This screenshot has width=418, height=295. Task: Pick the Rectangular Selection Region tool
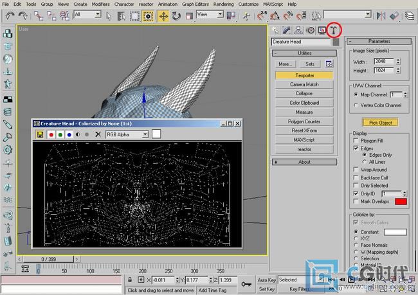click(x=134, y=16)
